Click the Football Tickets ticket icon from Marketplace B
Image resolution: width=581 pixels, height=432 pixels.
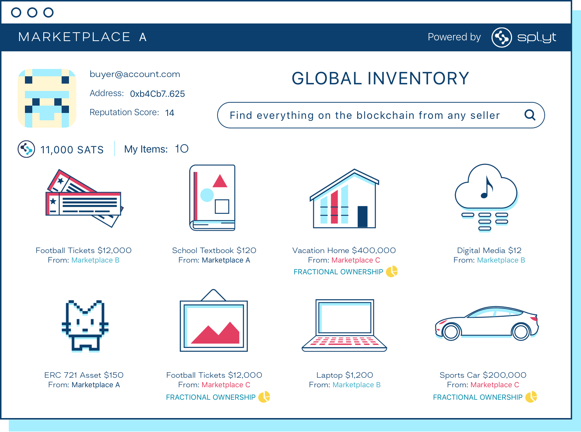pos(84,198)
